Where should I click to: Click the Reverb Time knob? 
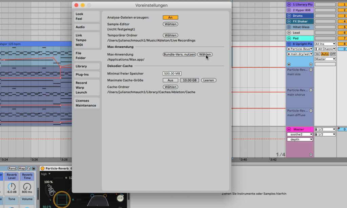(27, 187)
